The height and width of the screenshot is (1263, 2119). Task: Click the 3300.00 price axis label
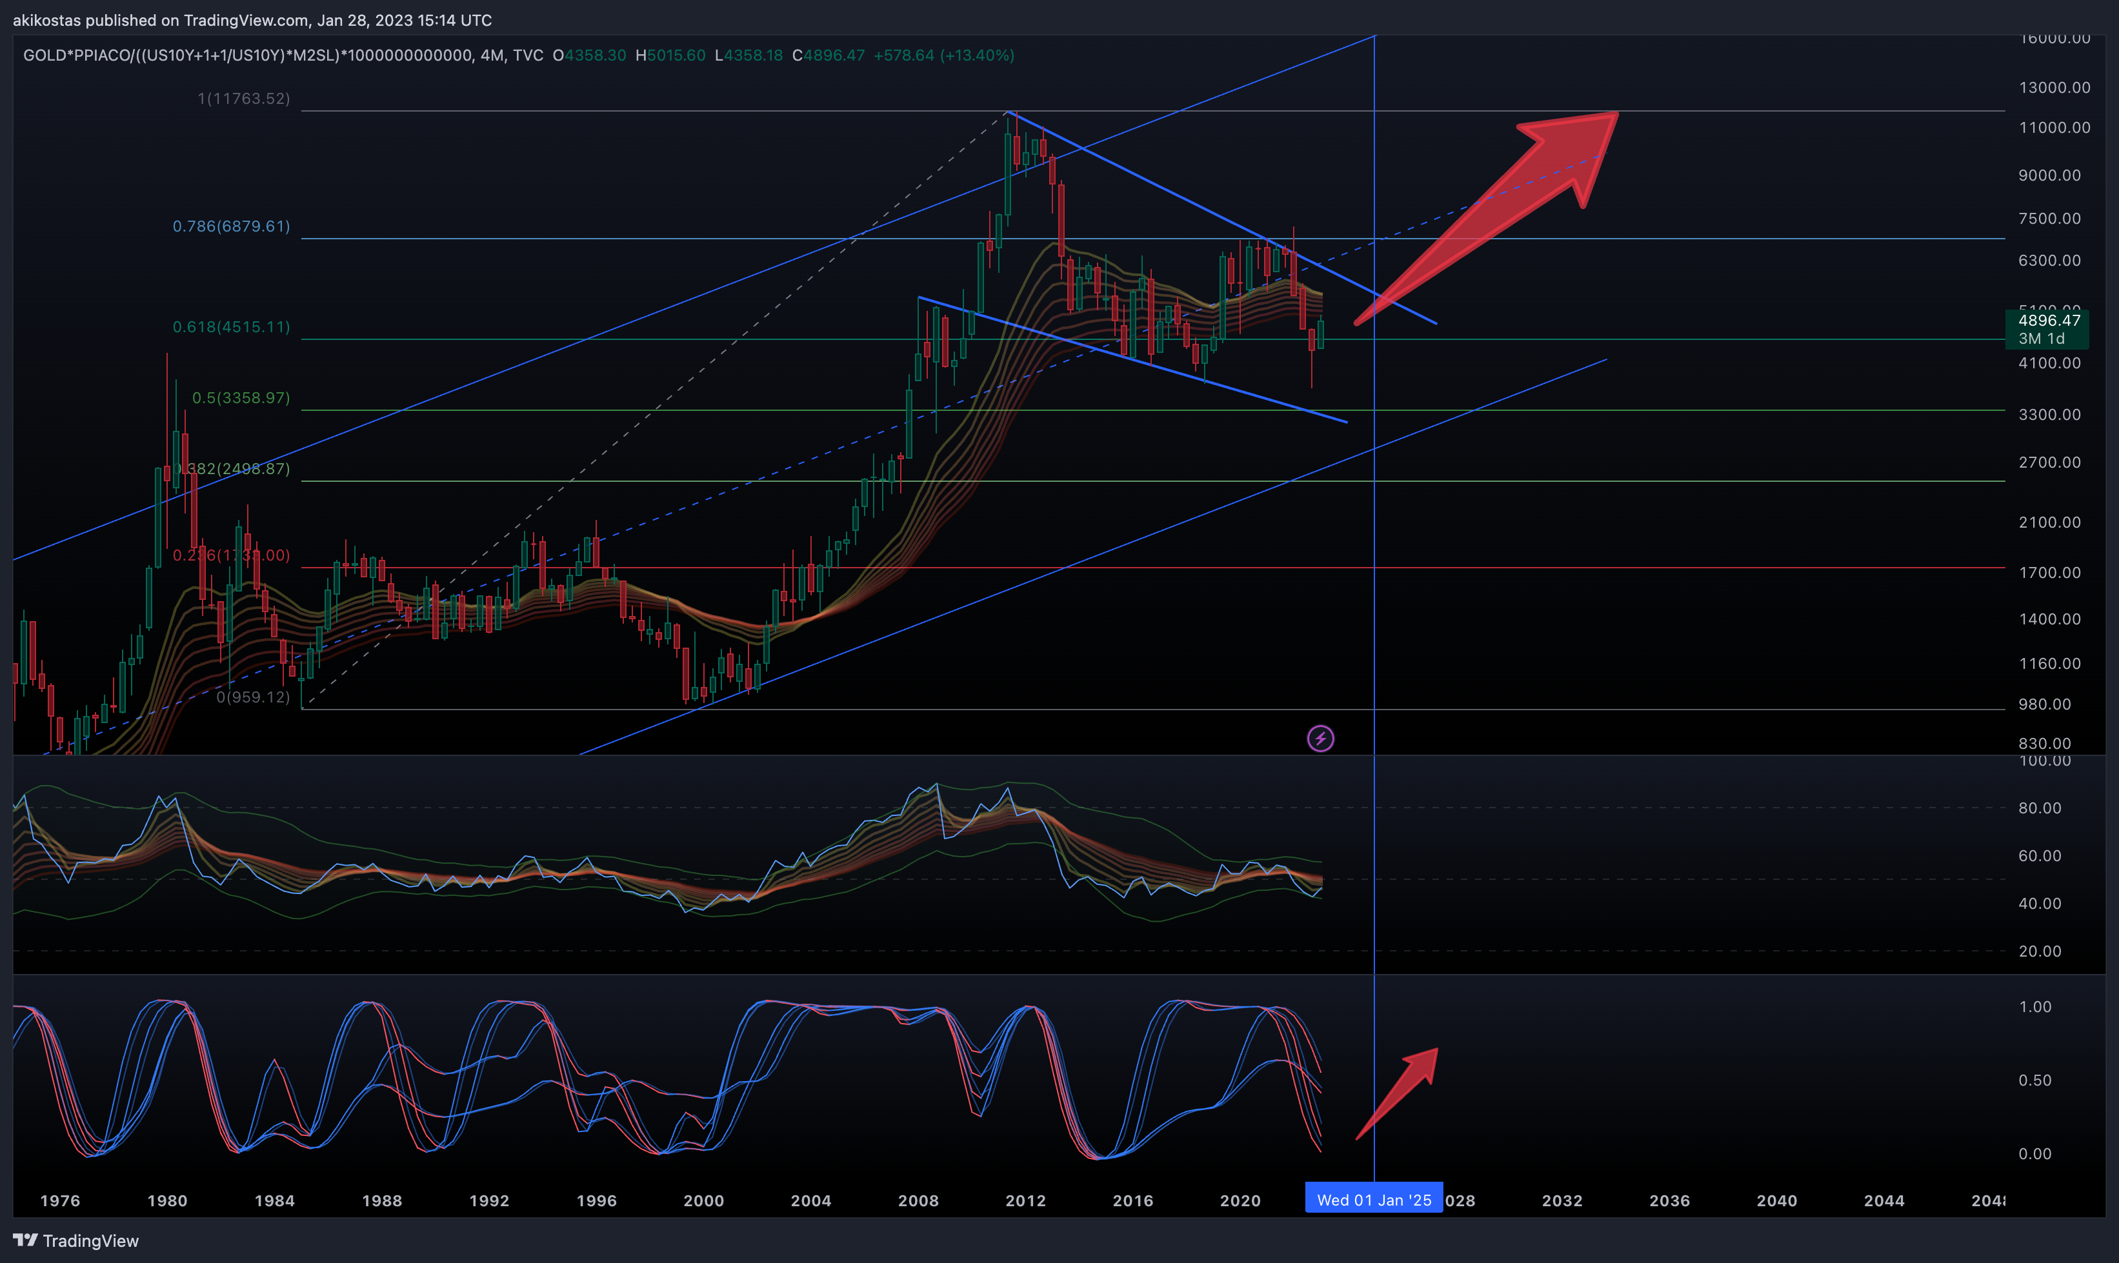coord(2049,415)
